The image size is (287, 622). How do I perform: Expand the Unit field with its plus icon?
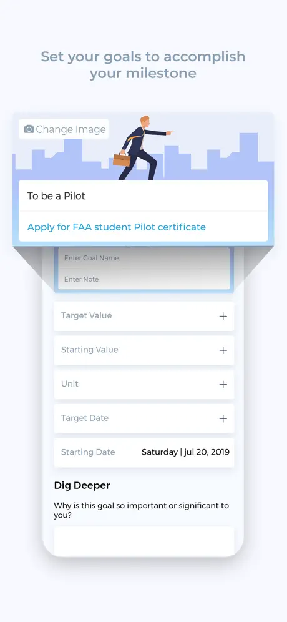pyautogui.click(x=223, y=385)
